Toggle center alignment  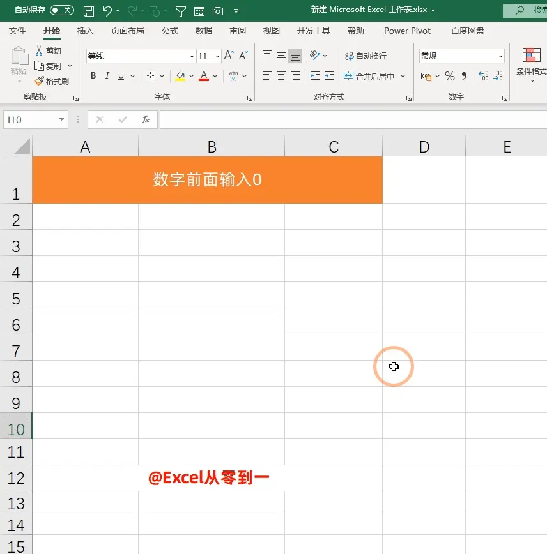click(281, 76)
